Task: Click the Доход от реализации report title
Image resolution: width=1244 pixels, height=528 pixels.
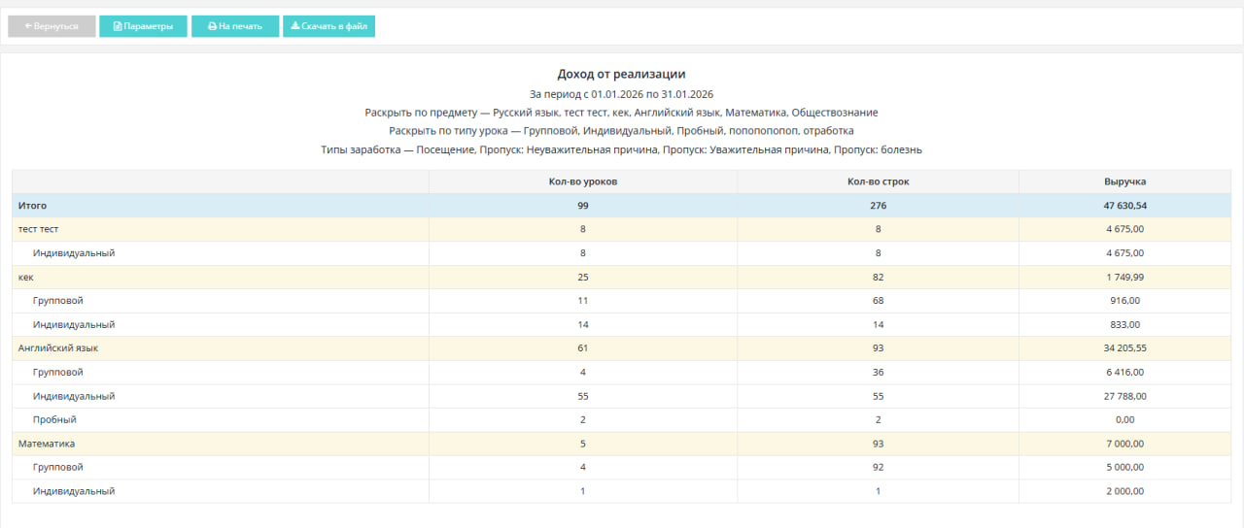Action: (x=621, y=74)
